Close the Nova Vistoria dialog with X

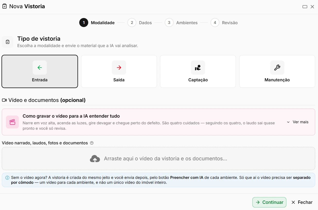click(312, 7)
